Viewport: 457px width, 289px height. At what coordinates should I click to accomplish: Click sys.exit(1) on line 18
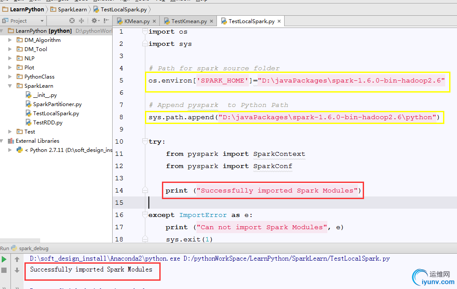189,239
